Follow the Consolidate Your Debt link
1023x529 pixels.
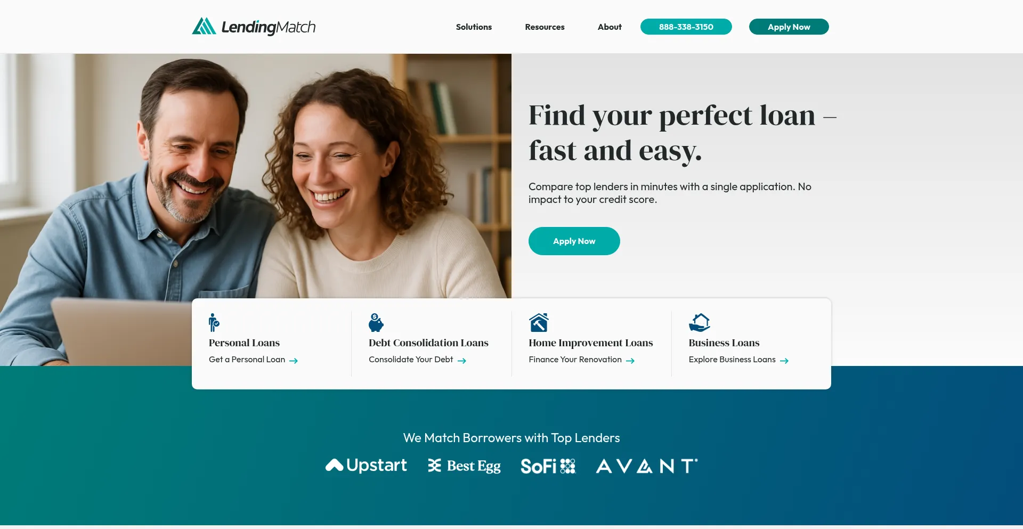tap(417, 360)
